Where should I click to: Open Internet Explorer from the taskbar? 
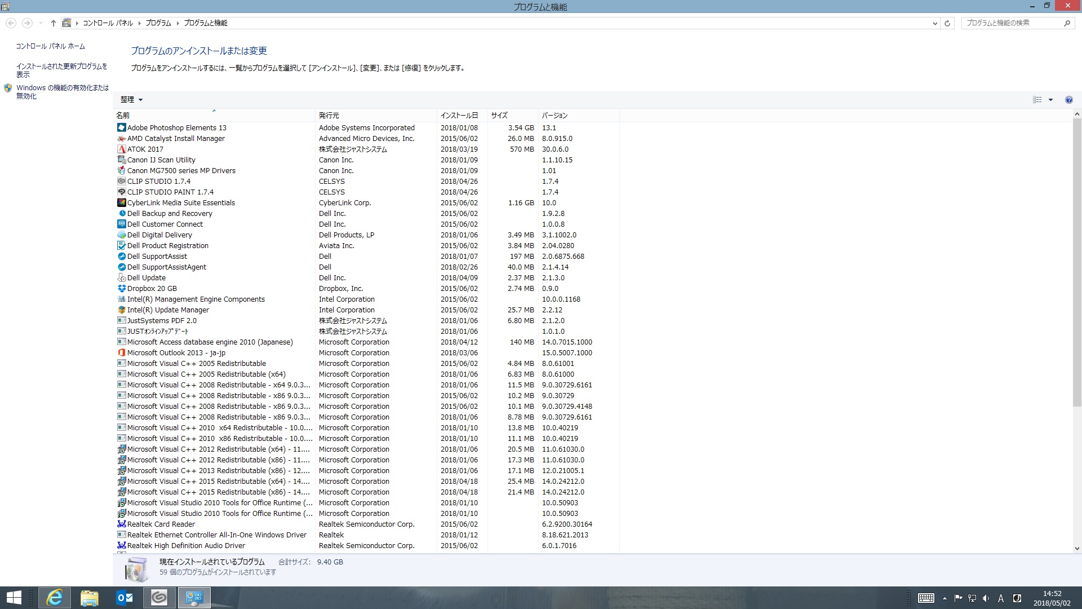pos(55,598)
